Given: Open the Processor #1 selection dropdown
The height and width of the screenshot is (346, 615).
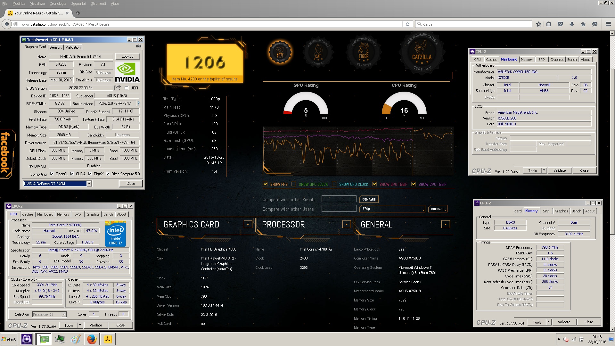Looking at the screenshot, I should point(64,315).
